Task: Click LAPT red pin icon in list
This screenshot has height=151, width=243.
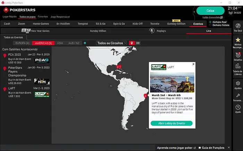Action: click(x=5, y=89)
